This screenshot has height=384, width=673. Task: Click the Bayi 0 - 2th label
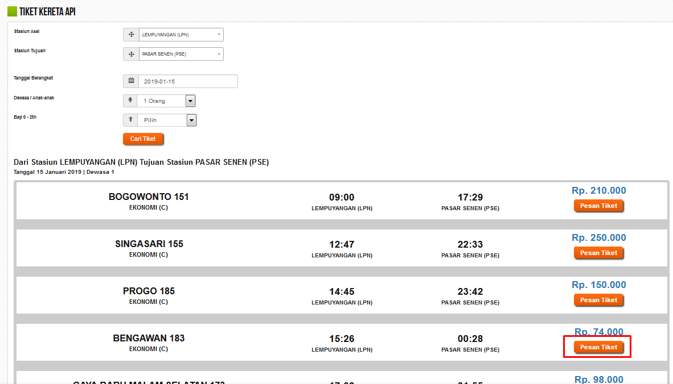click(x=25, y=117)
